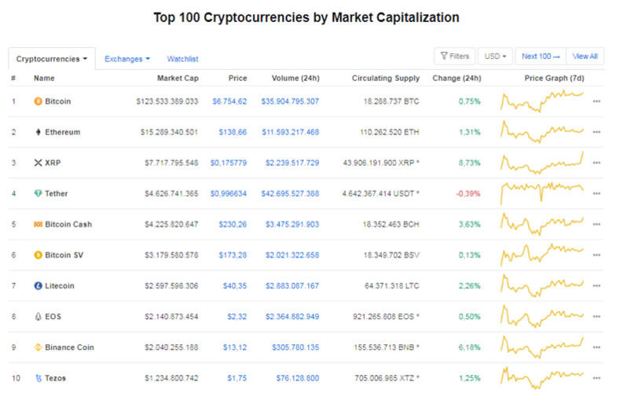
Task: Sort by the Name column header
Action: [44, 78]
